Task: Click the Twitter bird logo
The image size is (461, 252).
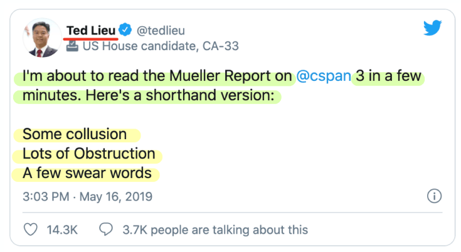Action: pos(432,28)
